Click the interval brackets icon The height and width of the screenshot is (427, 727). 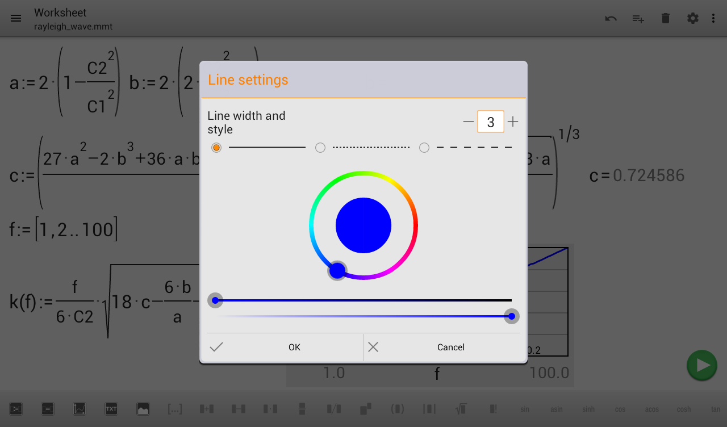[x=175, y=409]
